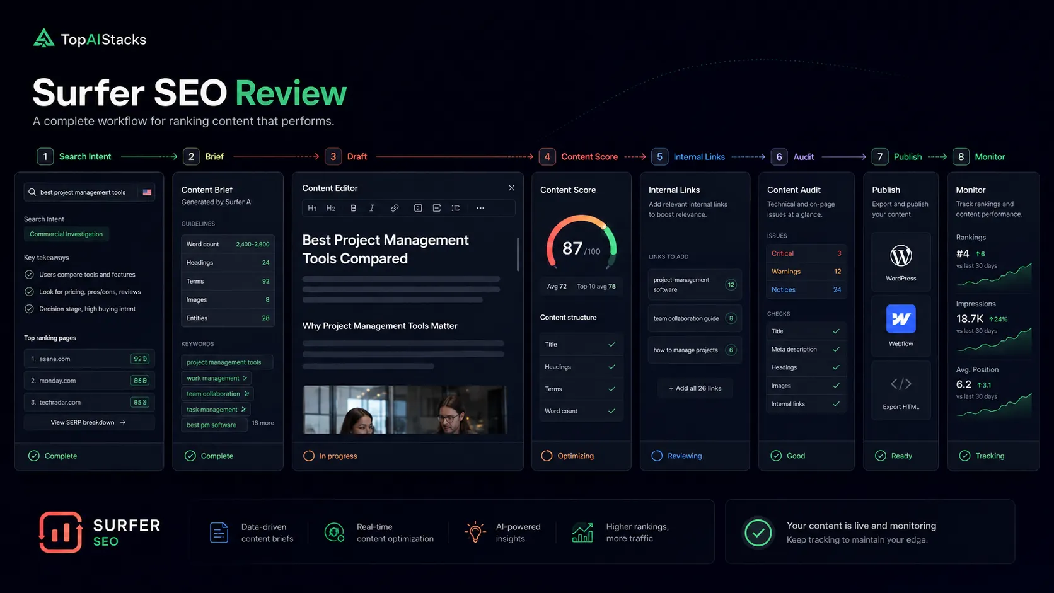Click the Content Score 87/100 gauge
Screen dimensions: 1054x593
click(581, 243)
